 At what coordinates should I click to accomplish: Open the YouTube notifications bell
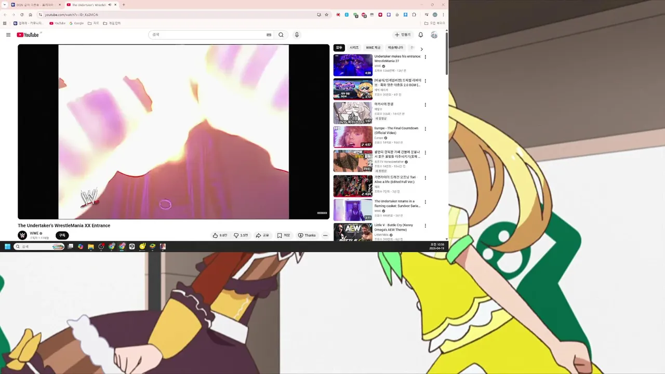pyautogui.click(x=421, y=35)
